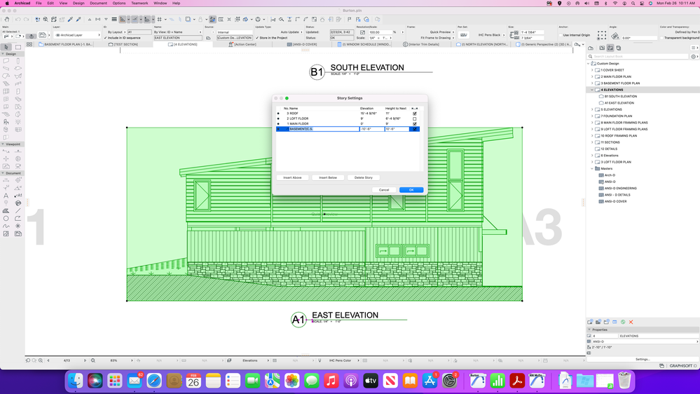Toggle Store in the Project checkbox
The width and height of the screenshot is (700, 394).
tap(257, 38)
